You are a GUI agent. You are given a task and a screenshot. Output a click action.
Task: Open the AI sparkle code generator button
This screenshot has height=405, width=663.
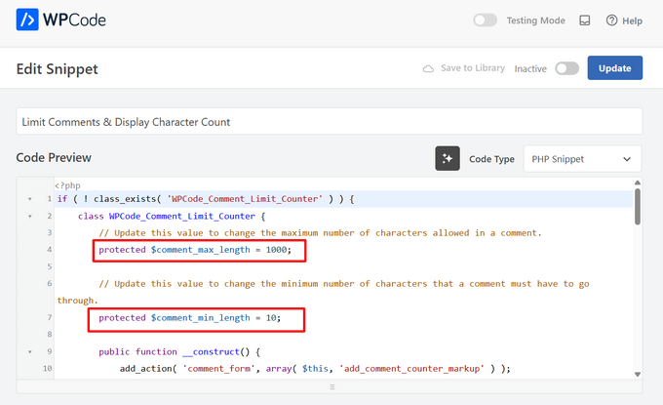448,158
